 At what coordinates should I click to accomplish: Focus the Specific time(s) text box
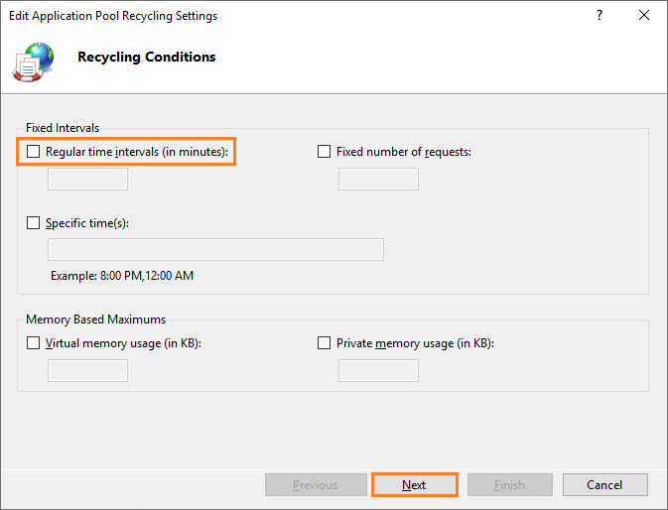tap(215, 249)
